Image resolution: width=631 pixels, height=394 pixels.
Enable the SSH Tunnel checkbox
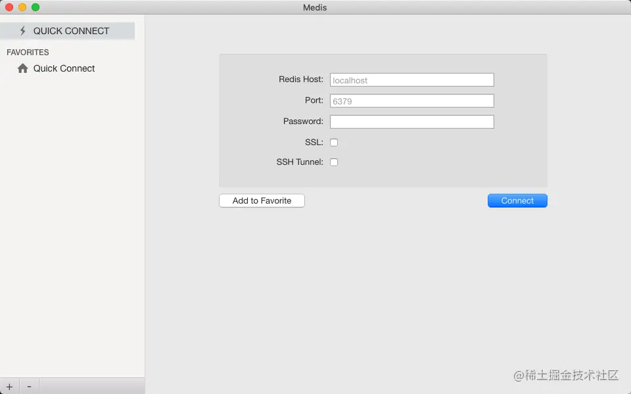coord(334,162)
